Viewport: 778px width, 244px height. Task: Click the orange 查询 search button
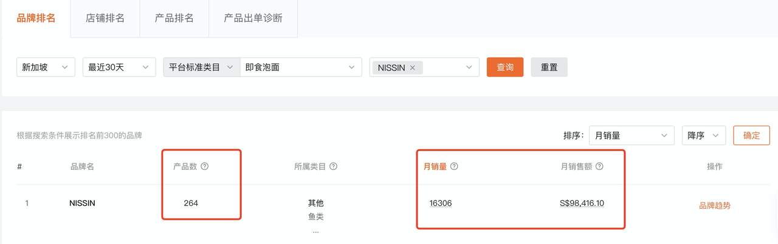coord(505,67)
